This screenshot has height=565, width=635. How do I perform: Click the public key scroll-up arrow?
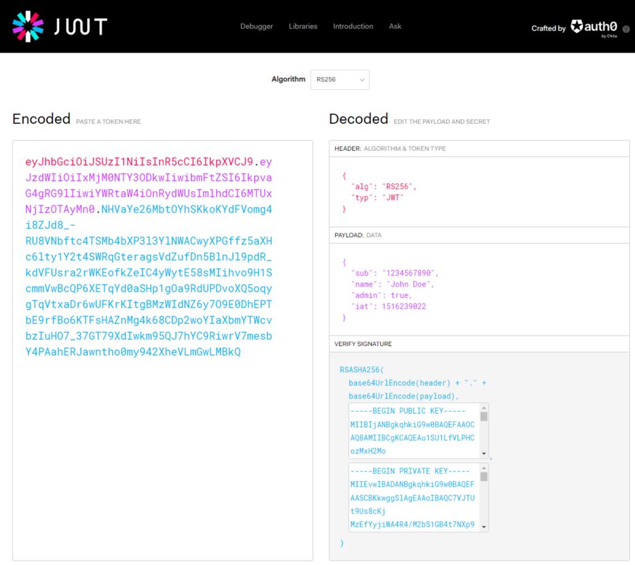(484, 407)
